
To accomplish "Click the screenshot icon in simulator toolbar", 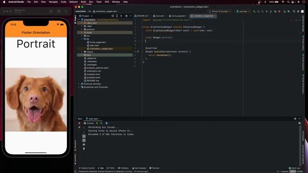I will tap(59, 12).
